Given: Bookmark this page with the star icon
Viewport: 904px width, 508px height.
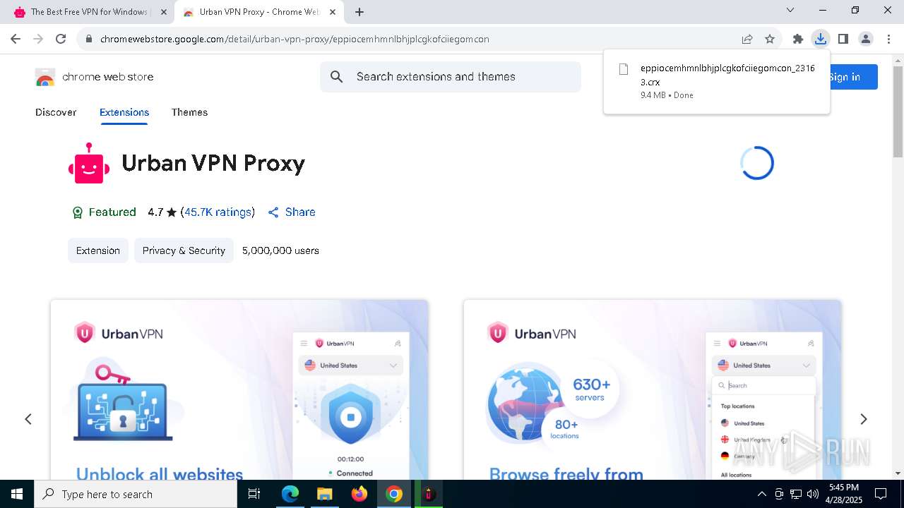Looking at the screenshot, I should 770,39.
